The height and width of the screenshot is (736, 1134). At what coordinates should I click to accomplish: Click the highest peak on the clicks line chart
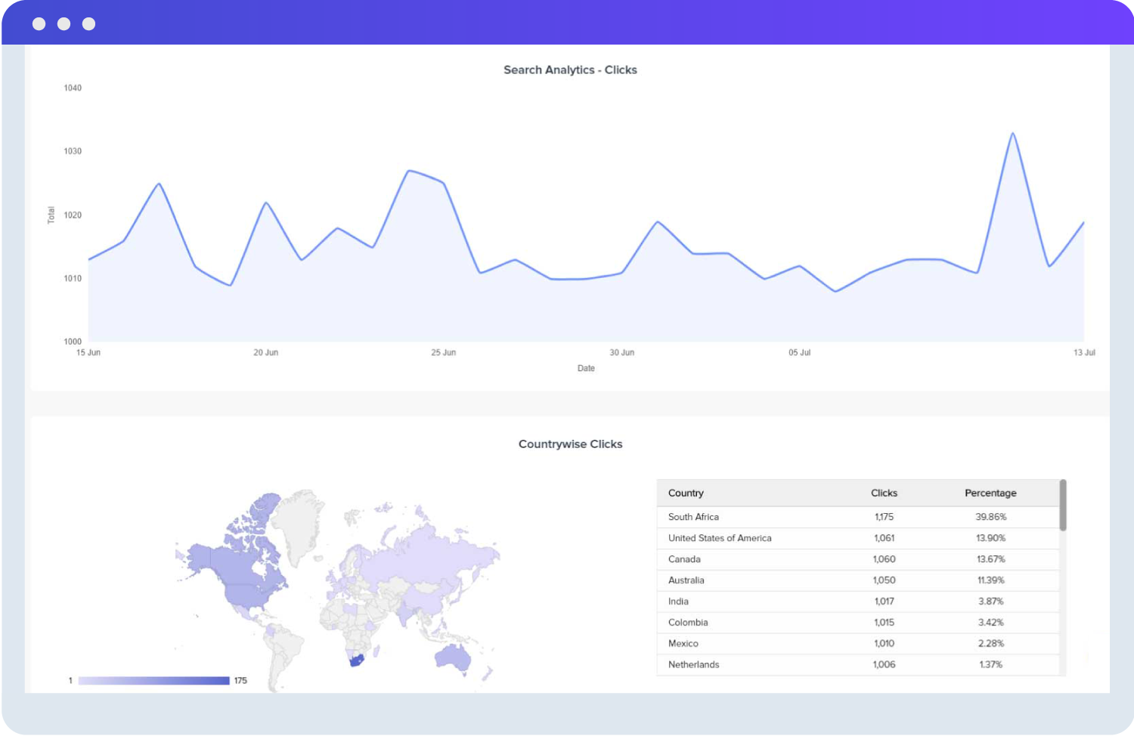pyautogui.click(x=1012, y=134)
